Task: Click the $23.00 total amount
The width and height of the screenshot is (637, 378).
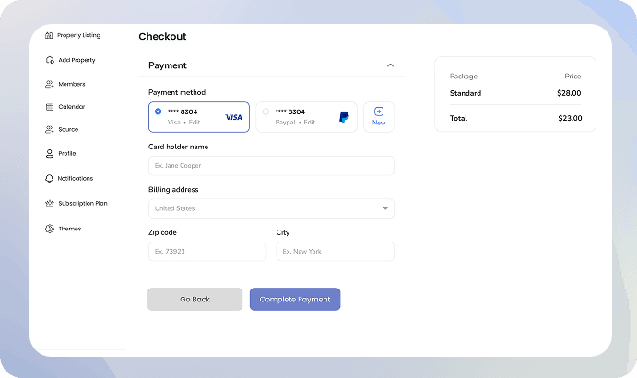Action: [570, 118]
